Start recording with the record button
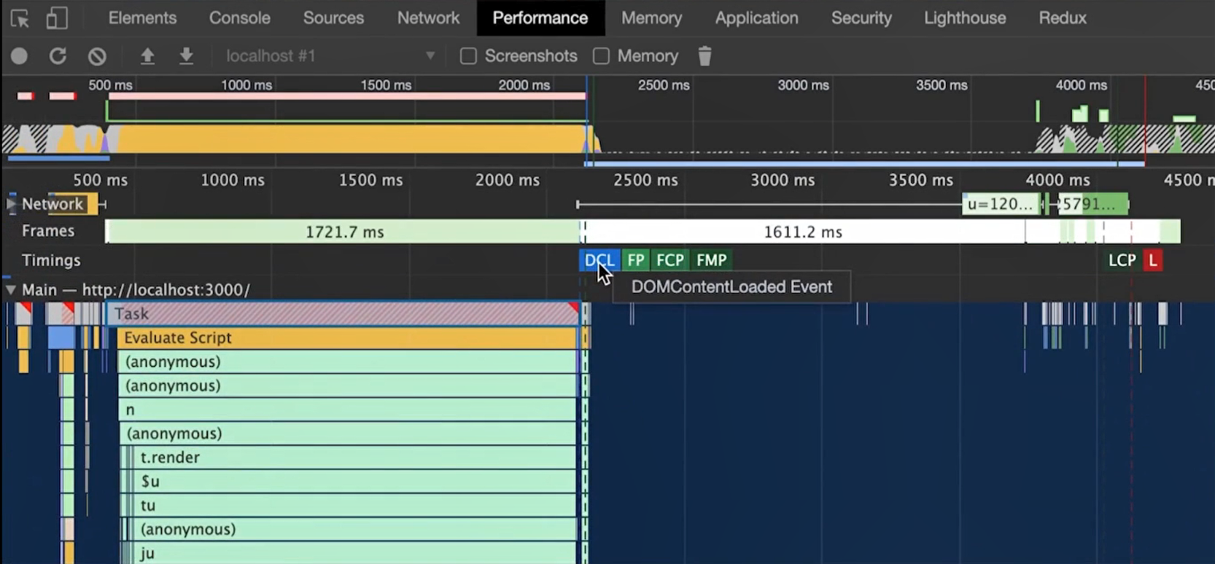 (20, 56)
